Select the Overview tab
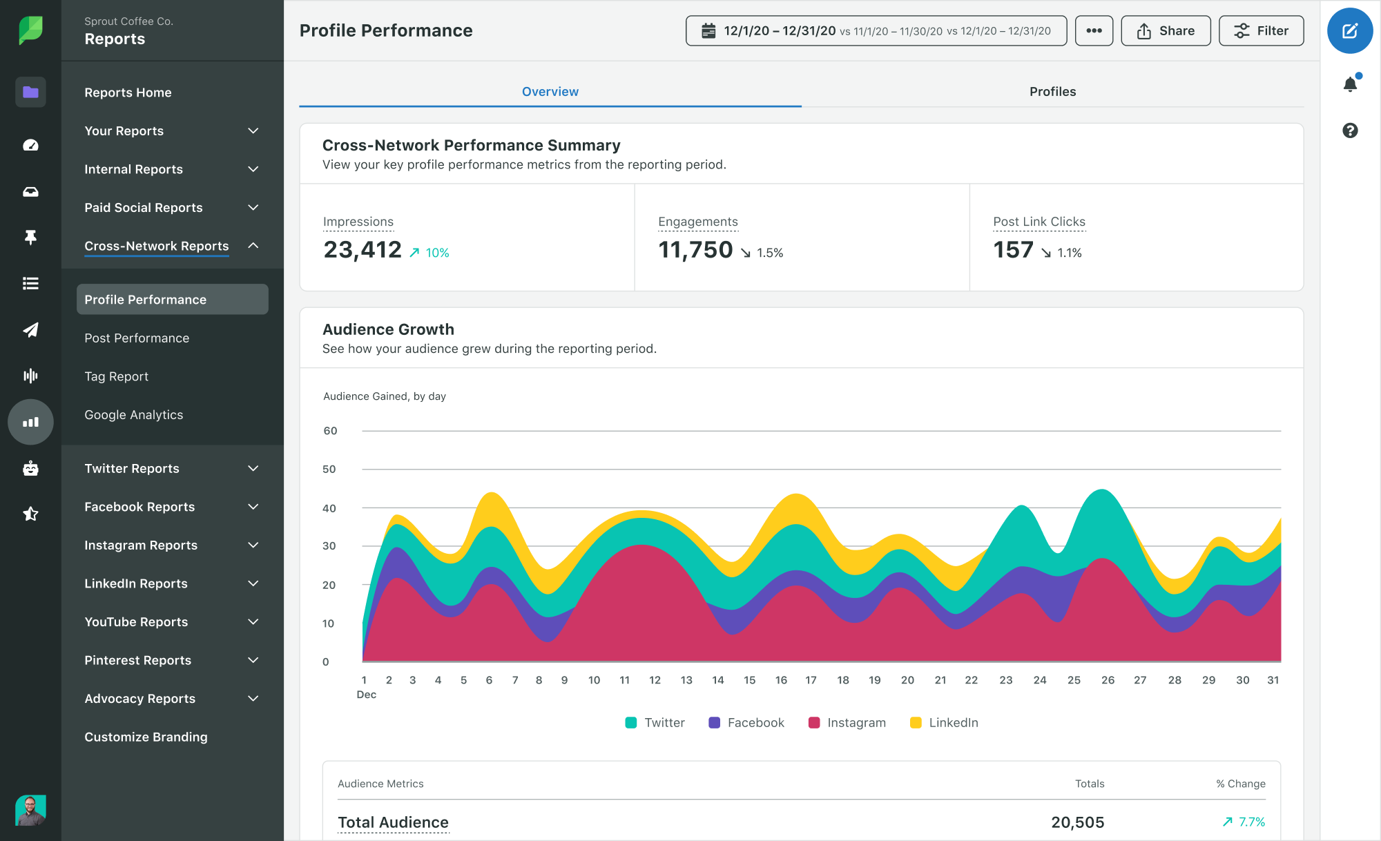Viewport: 1381px width, 841px height. [548, 90]
